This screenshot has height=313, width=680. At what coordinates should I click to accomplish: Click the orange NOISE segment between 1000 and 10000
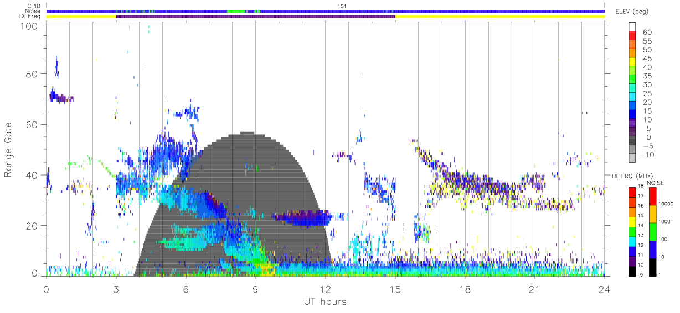652,214
